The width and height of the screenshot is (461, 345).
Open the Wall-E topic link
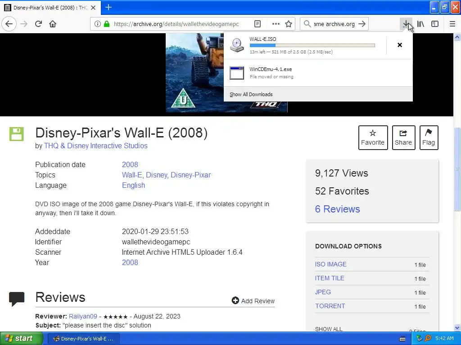point(132,175)
